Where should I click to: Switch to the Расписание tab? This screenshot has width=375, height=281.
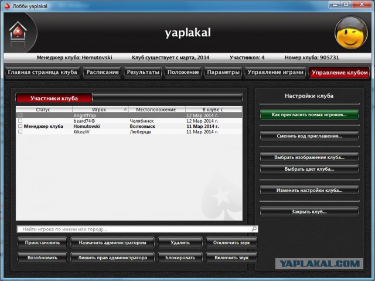(103, 72)
